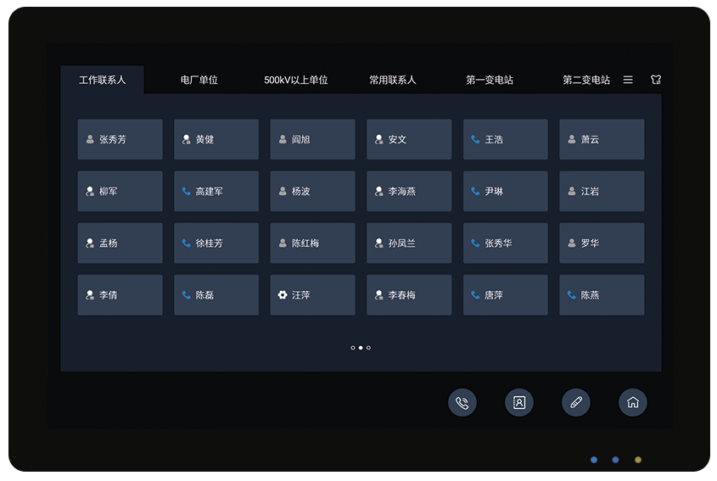
Task: Jump to the third page dot
Action: point(368,348)
